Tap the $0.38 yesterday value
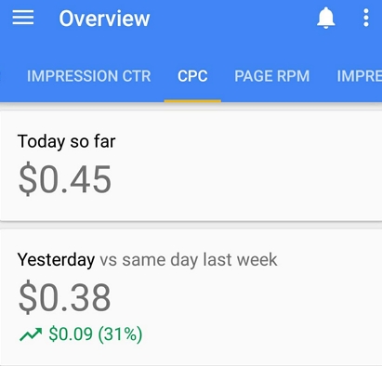This screenshot has height=366, width=382. pyautogui.click(x=65, y=297)
